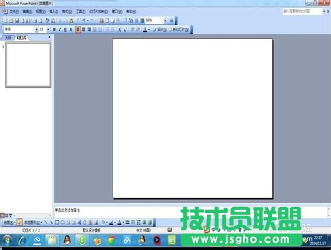
Task: Click the file explorer taskbar icon
Action: 52,240
